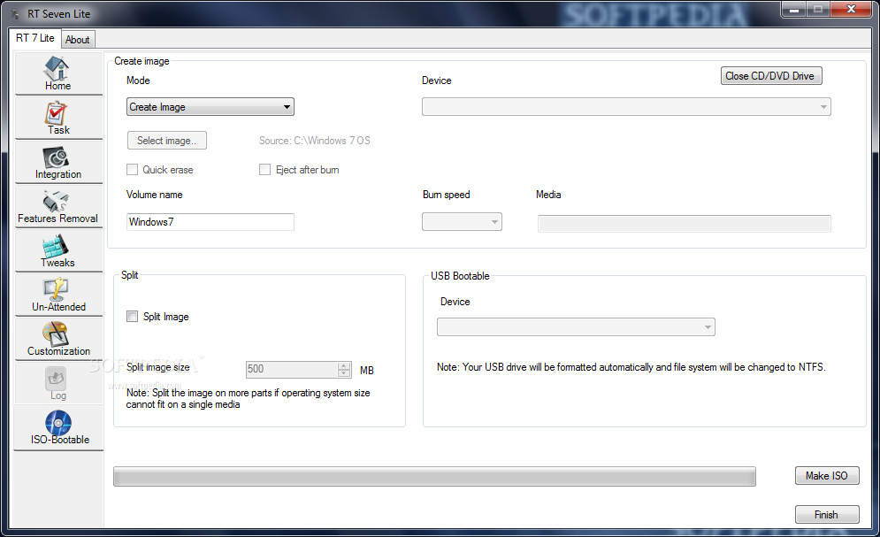Click the ISO creation progress bar
Viewport: 880px width, 537px height.
coord(434,476)
